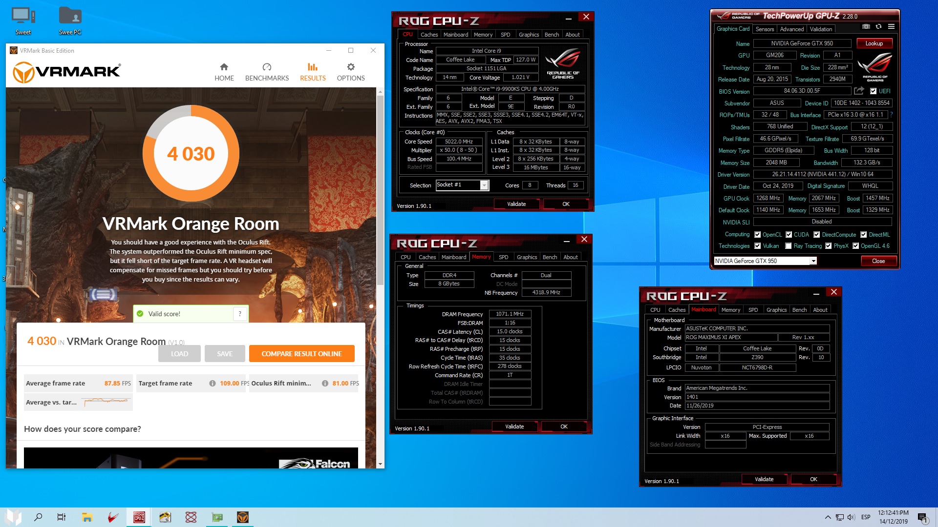
Task: Open the Start menu
Action: click(x=14, y=517)
